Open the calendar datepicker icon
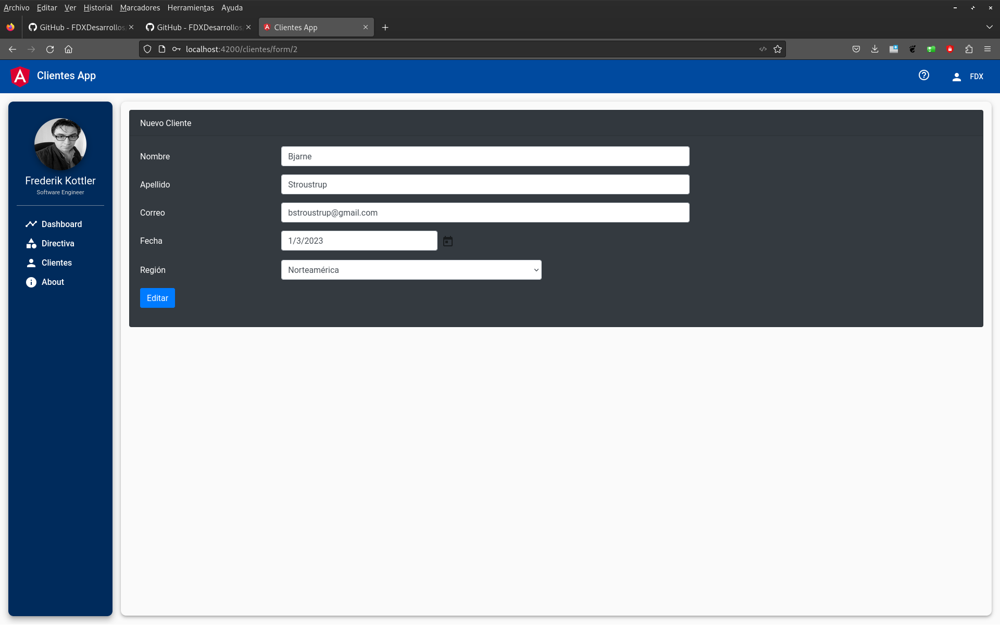1000x625 pixels. [x=448, y=241]
